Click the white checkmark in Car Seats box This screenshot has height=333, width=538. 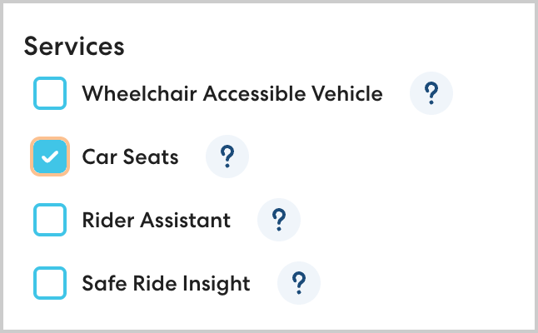click(x=50, y=157)
